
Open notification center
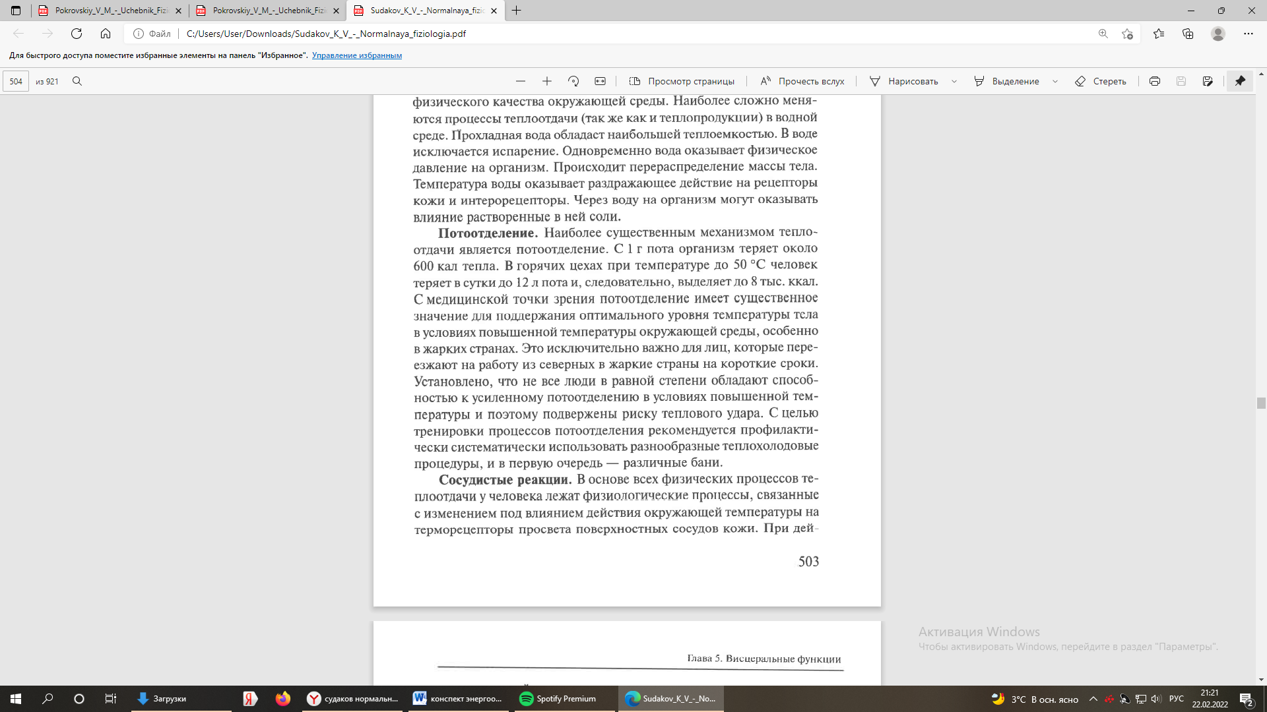coord(1247,699)
